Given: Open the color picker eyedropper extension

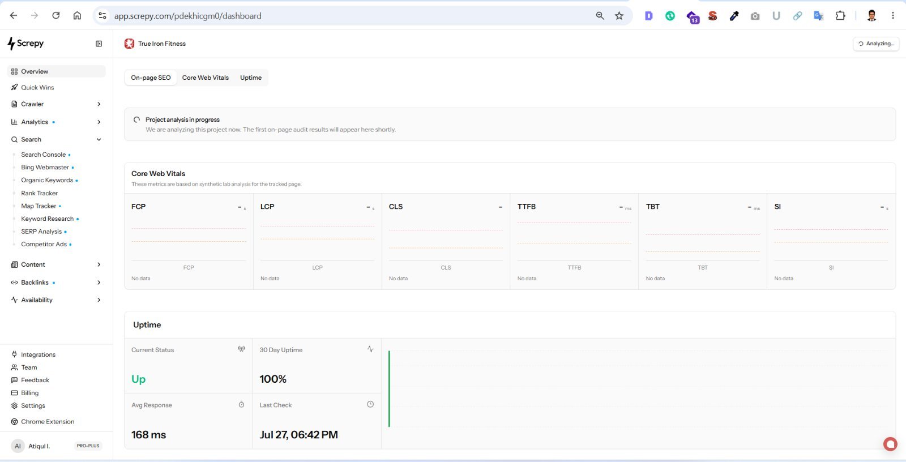Looking at the screenshot, I should pos(734,16).
